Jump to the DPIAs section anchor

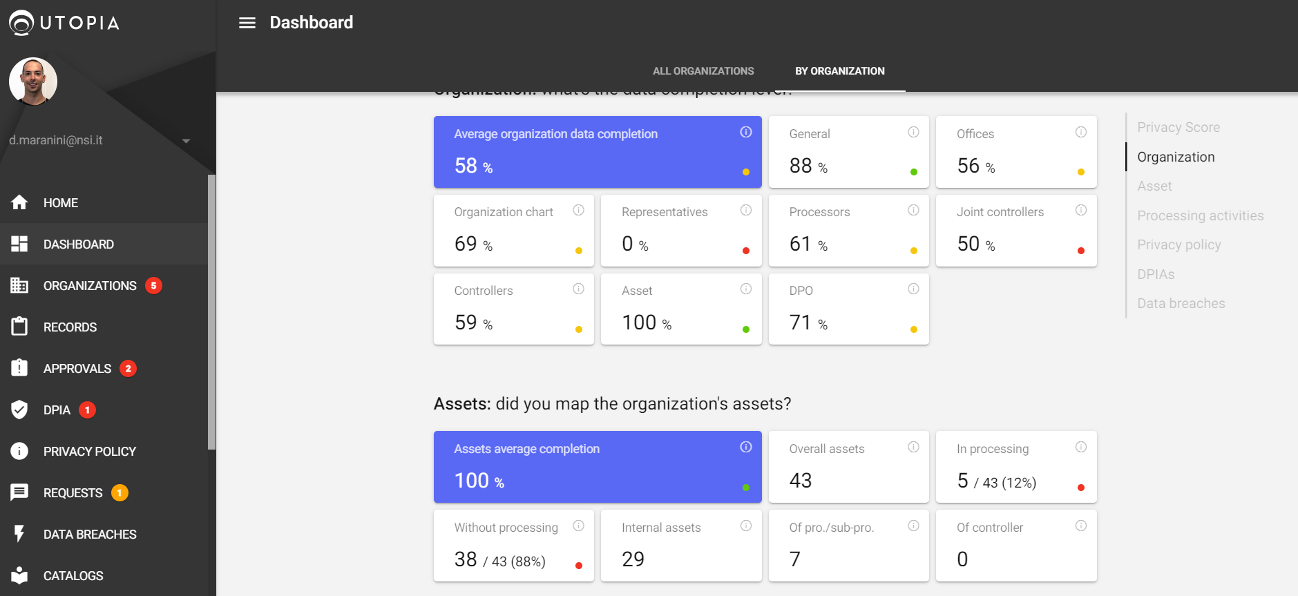coord(1156,274)
